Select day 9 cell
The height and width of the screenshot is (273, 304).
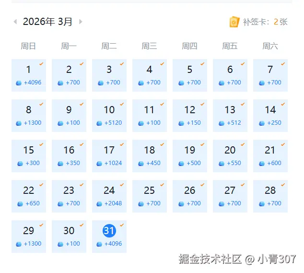pos(69,116)
